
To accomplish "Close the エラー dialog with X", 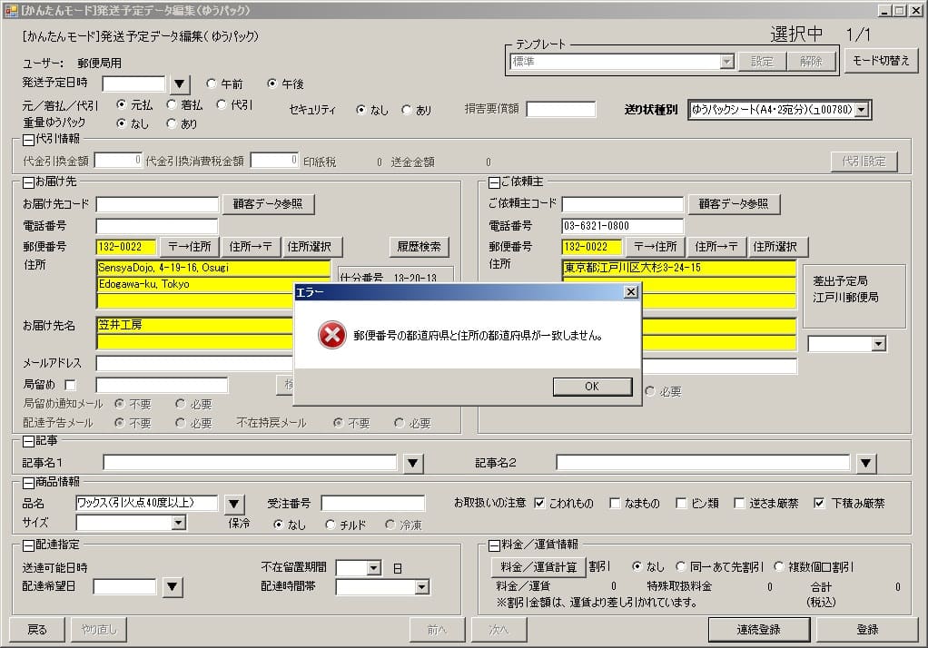I will pyautogui.click(x=631, y=292).
